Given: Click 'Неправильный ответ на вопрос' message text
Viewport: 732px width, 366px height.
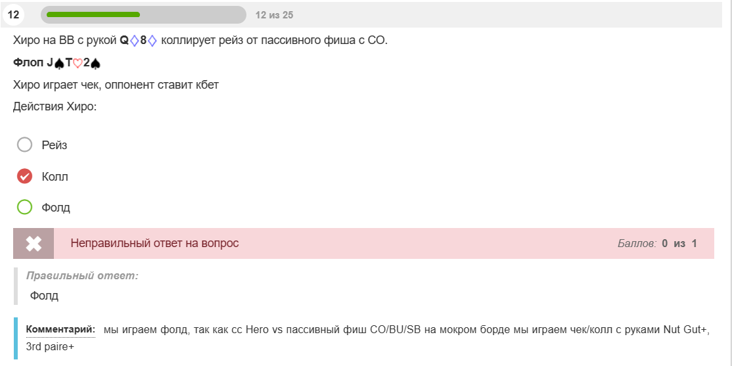Looking at the screenshot, I should click(x=154, y=243).
